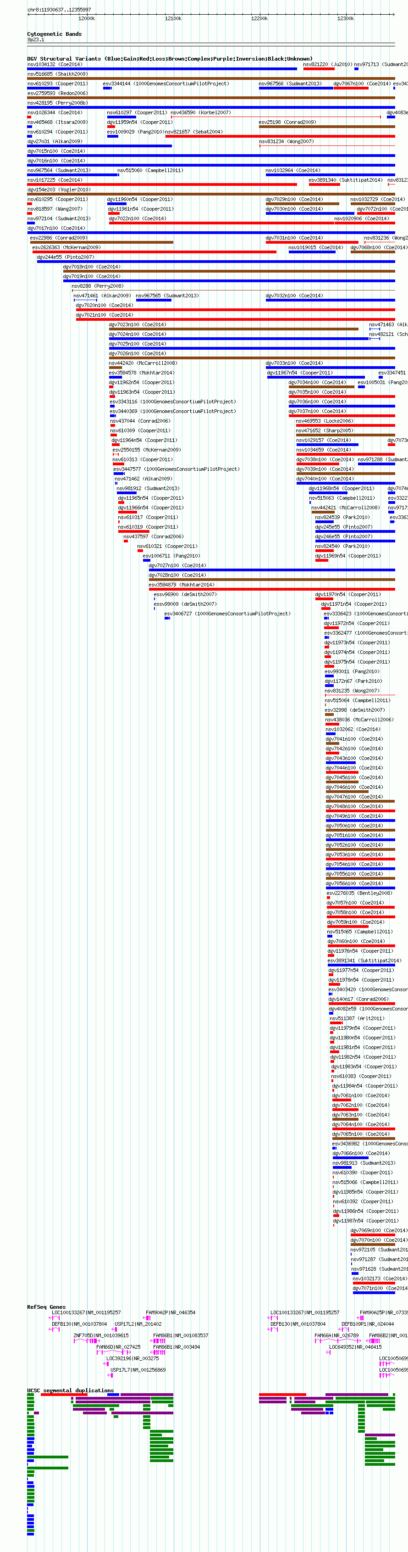
Task: Click the blue bar under dgv7027n100 (Coe2014)
Action: [x=272, y=570]
